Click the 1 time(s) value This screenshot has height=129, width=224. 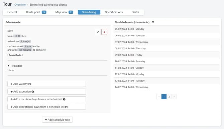tap(25, 41)
